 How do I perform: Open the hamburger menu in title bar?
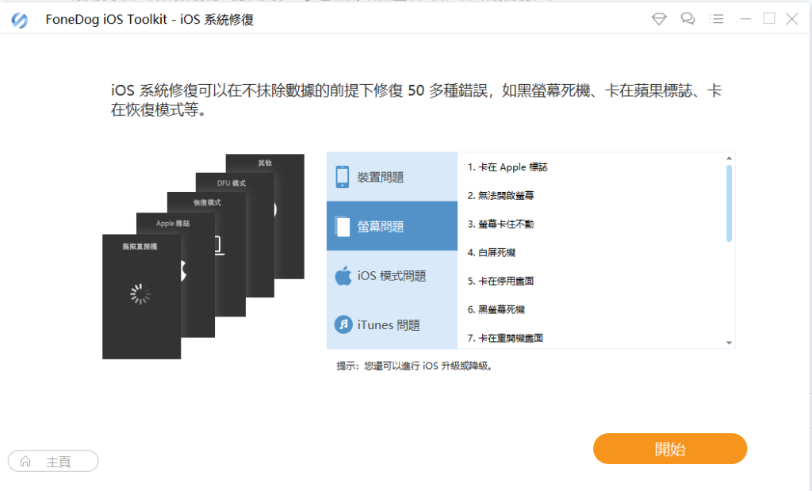716,19
